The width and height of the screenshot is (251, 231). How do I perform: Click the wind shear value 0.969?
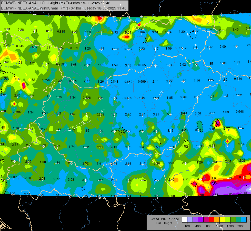[73, 81]
